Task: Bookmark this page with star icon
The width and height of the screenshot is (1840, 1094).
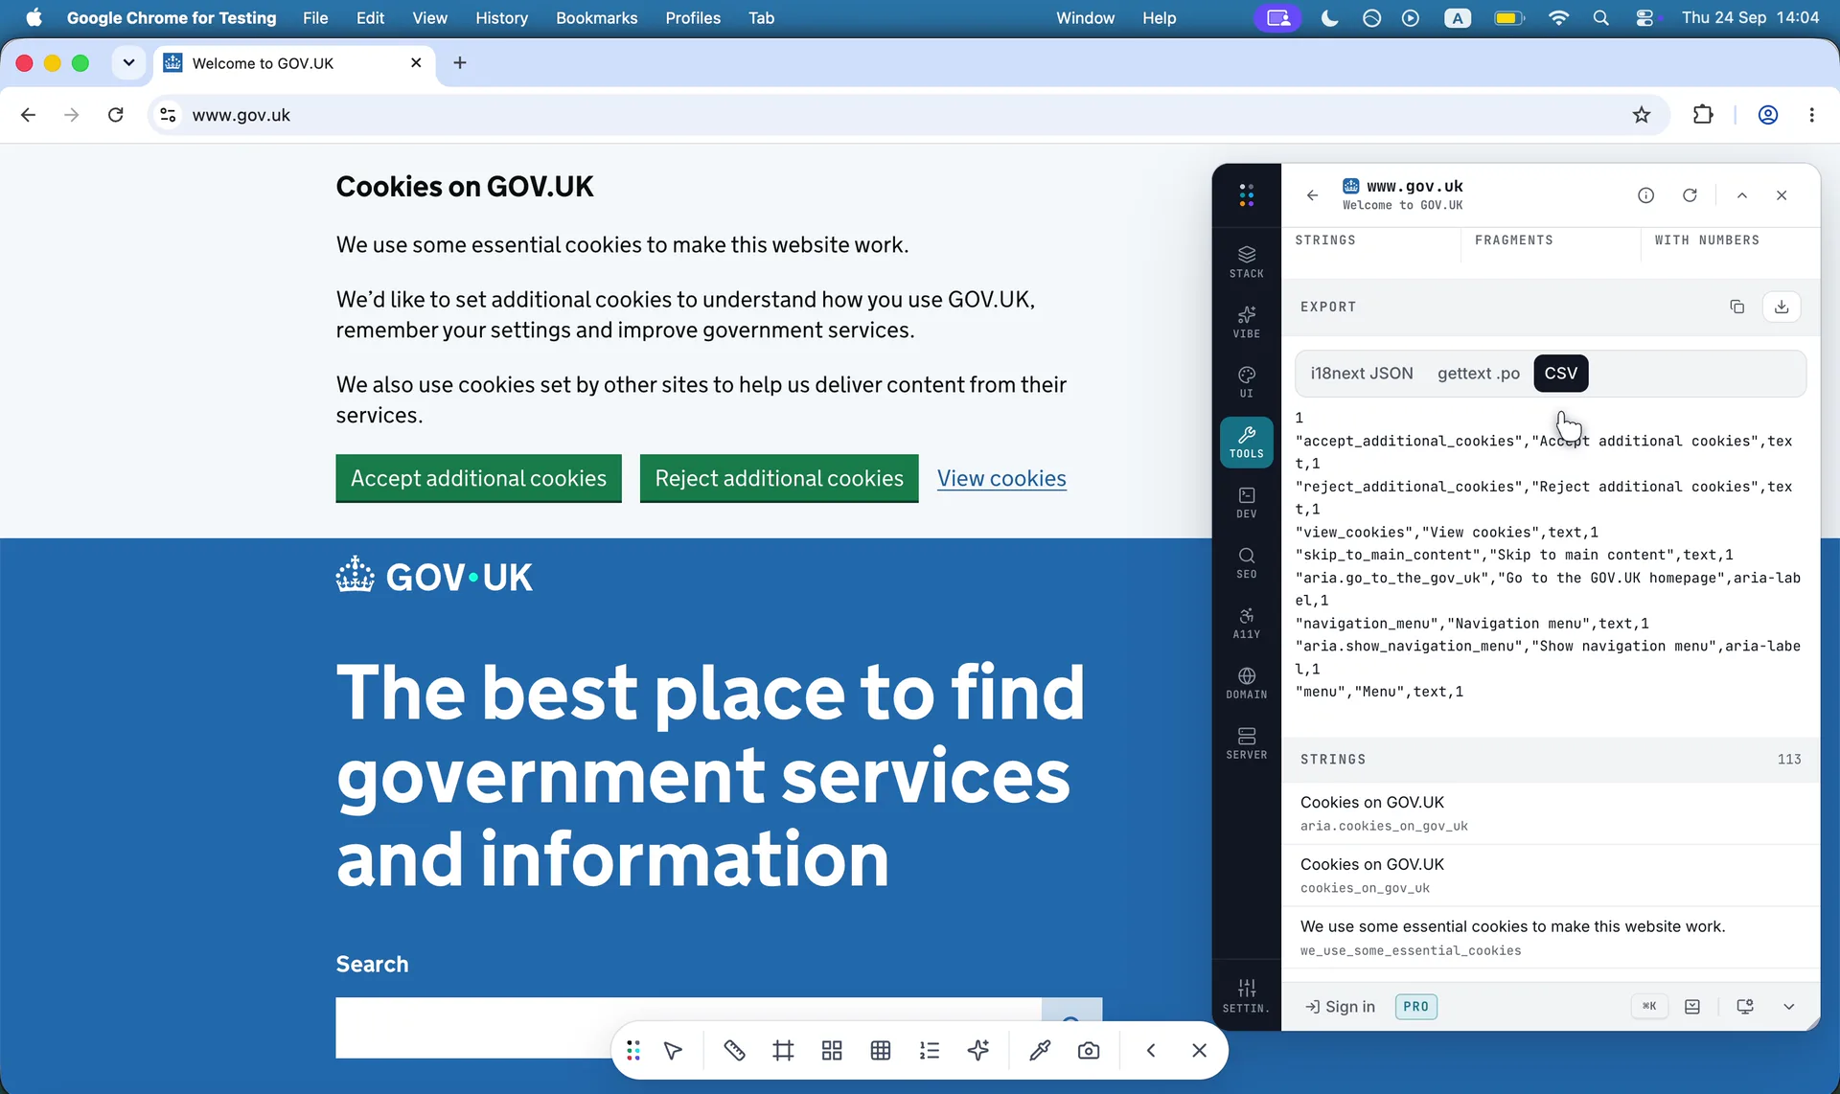Action: (x=1642, y=115)
